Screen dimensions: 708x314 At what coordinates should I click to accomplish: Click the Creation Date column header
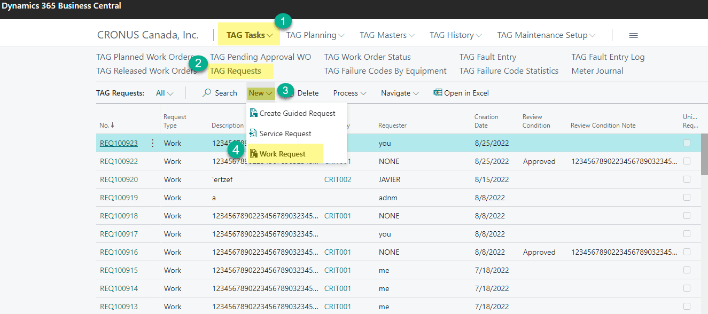(x=486, y=121)
